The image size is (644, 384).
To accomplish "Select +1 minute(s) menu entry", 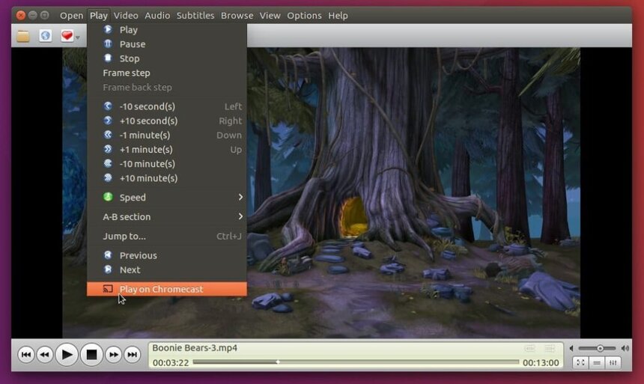I will (167, 150).
